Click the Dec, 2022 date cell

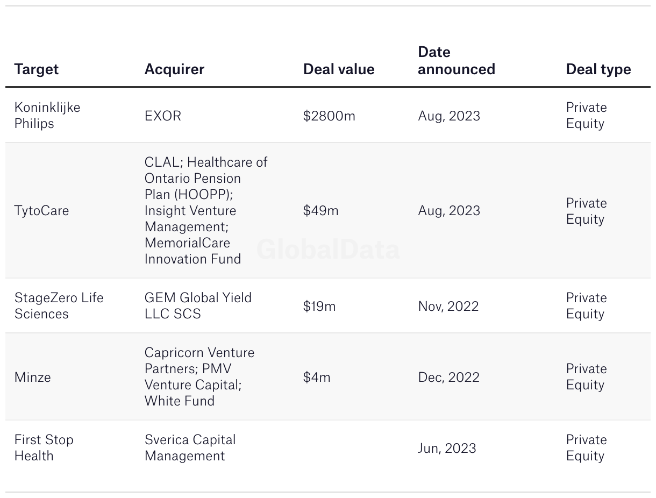tap(448, 377)
